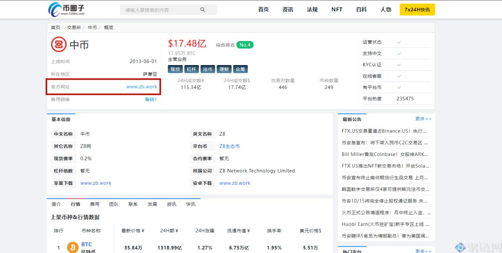Viewport: 502px width, 253px height.
Task: Click the 法币 business tag
Action: [x=208, y=69]
